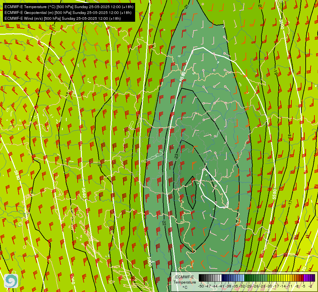
Task: Click the -11 colorbar tick label
Action: [x=290, y=286]
